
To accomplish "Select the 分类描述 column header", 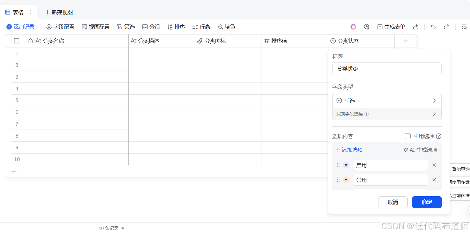I will 162,41.
